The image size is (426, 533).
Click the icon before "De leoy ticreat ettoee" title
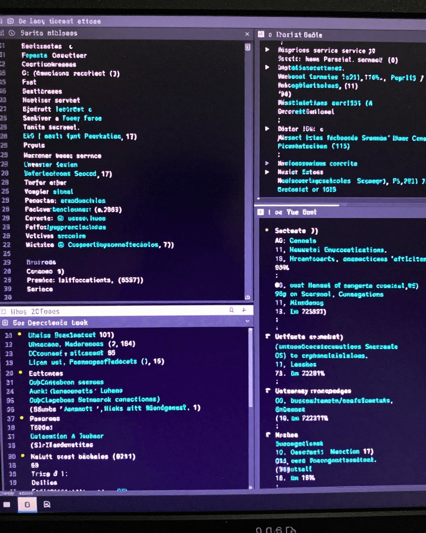pyautogui.click(x=11, y=21)
